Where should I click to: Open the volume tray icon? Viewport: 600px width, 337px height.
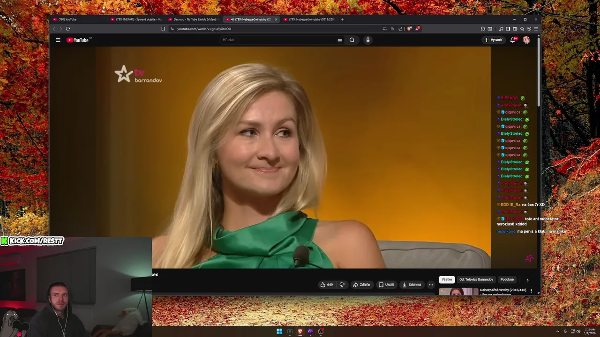point(578,331)
